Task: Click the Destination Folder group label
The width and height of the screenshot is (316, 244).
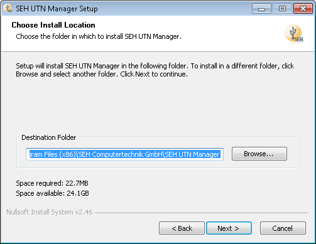Action: coord(49,137)
